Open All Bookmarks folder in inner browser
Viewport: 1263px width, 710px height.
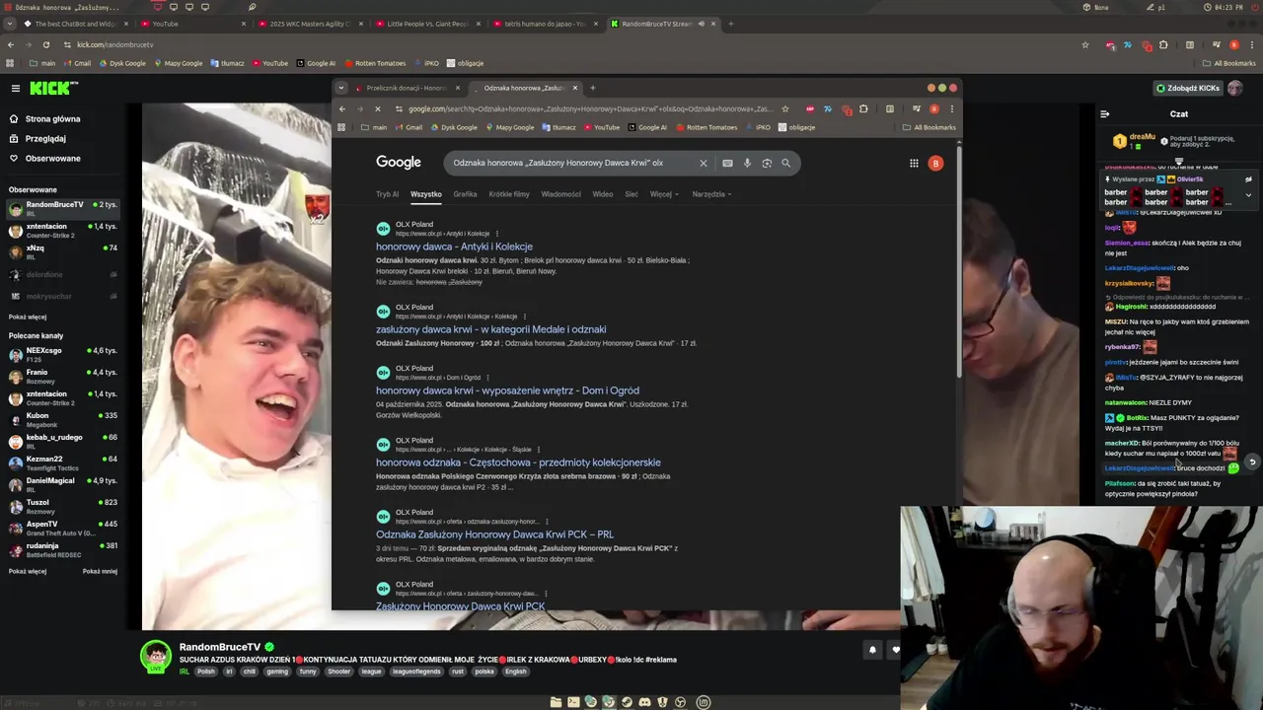click(x=929, y=127)
